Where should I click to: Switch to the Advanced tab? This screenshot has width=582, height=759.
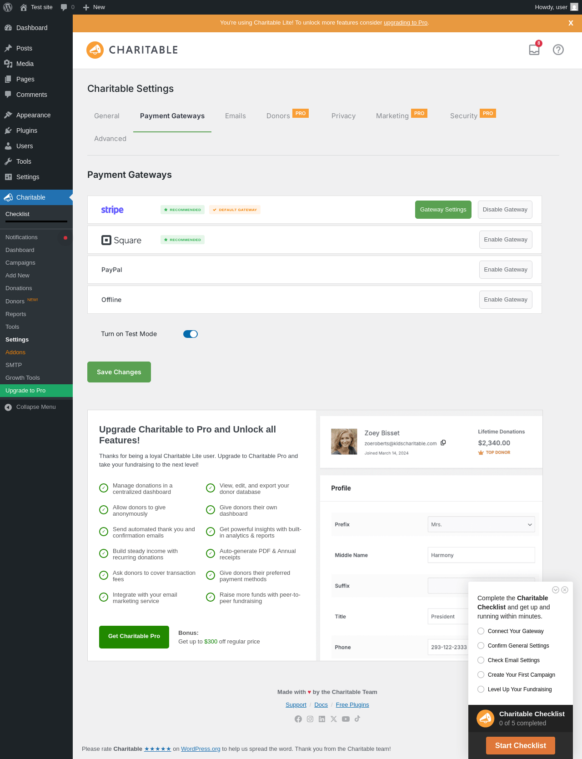(110, 139)
